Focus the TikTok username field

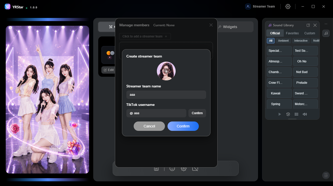point(156,113)
